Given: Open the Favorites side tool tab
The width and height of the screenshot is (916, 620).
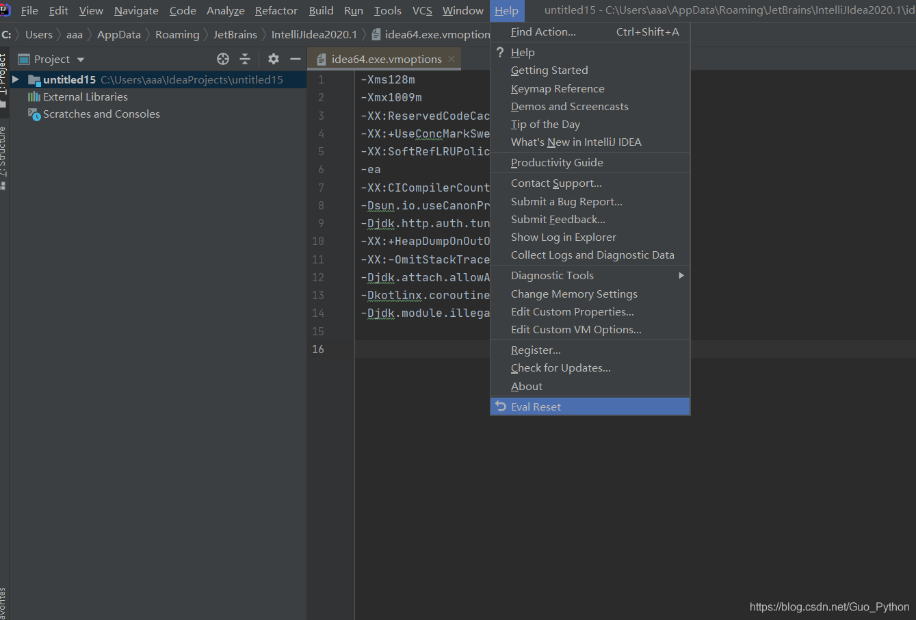Looking at the screenshot, I should tap(3, 602).
